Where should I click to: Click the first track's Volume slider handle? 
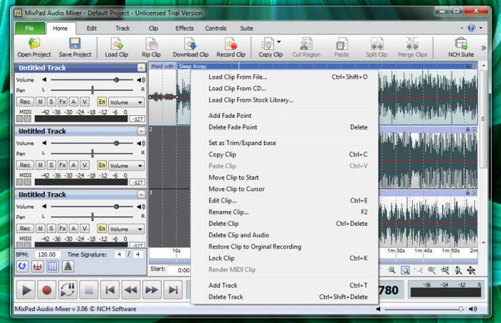pyautogui.click(x=116, y=80)
